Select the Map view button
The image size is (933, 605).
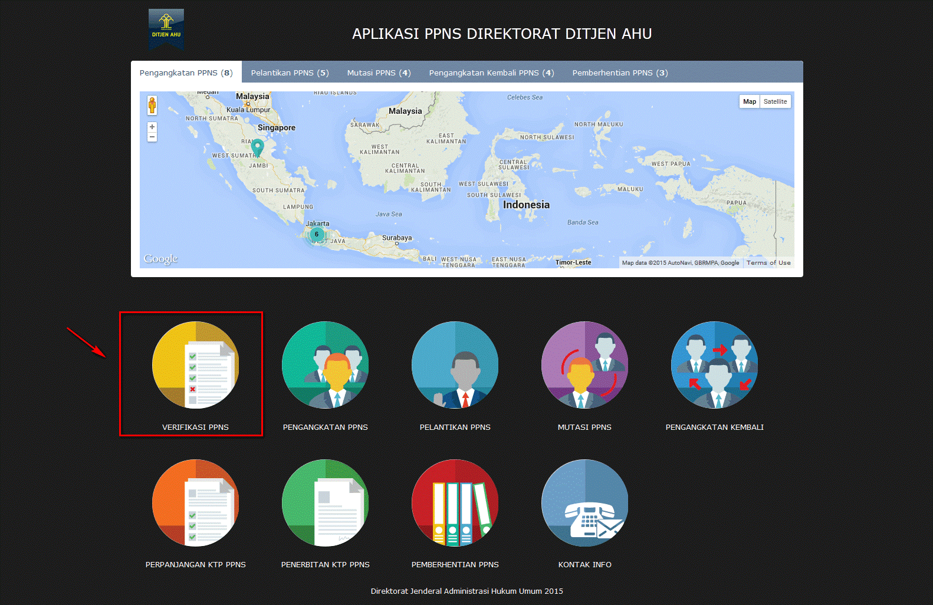749,101
